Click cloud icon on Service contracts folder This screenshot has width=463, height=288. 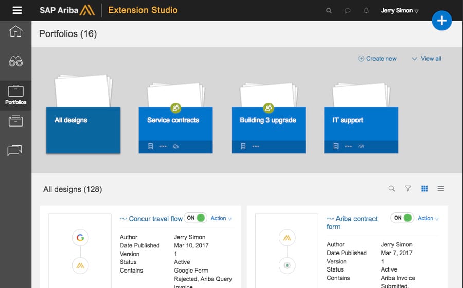[x=176, y=146]
